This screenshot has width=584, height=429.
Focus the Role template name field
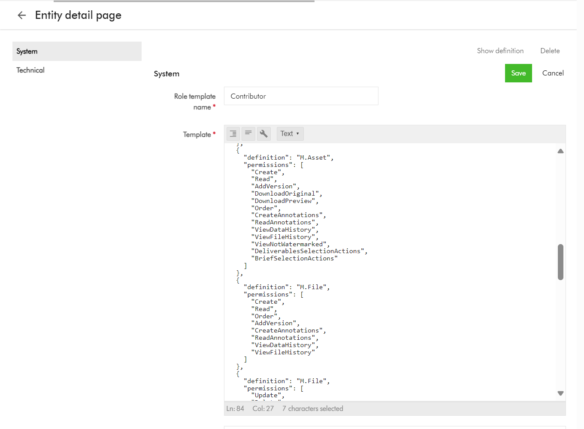coord(301,96)
